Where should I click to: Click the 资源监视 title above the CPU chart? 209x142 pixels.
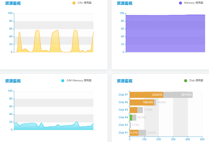pos(13,3)
